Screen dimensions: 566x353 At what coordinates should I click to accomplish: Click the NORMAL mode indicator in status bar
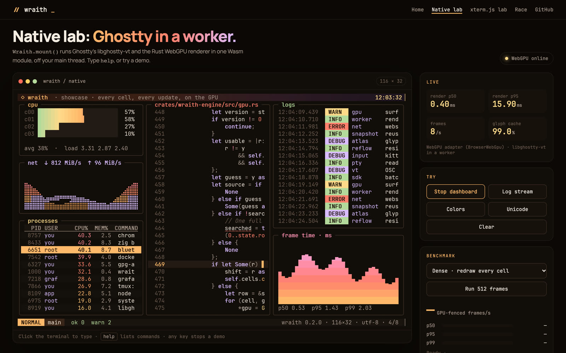tap(31, 323)
